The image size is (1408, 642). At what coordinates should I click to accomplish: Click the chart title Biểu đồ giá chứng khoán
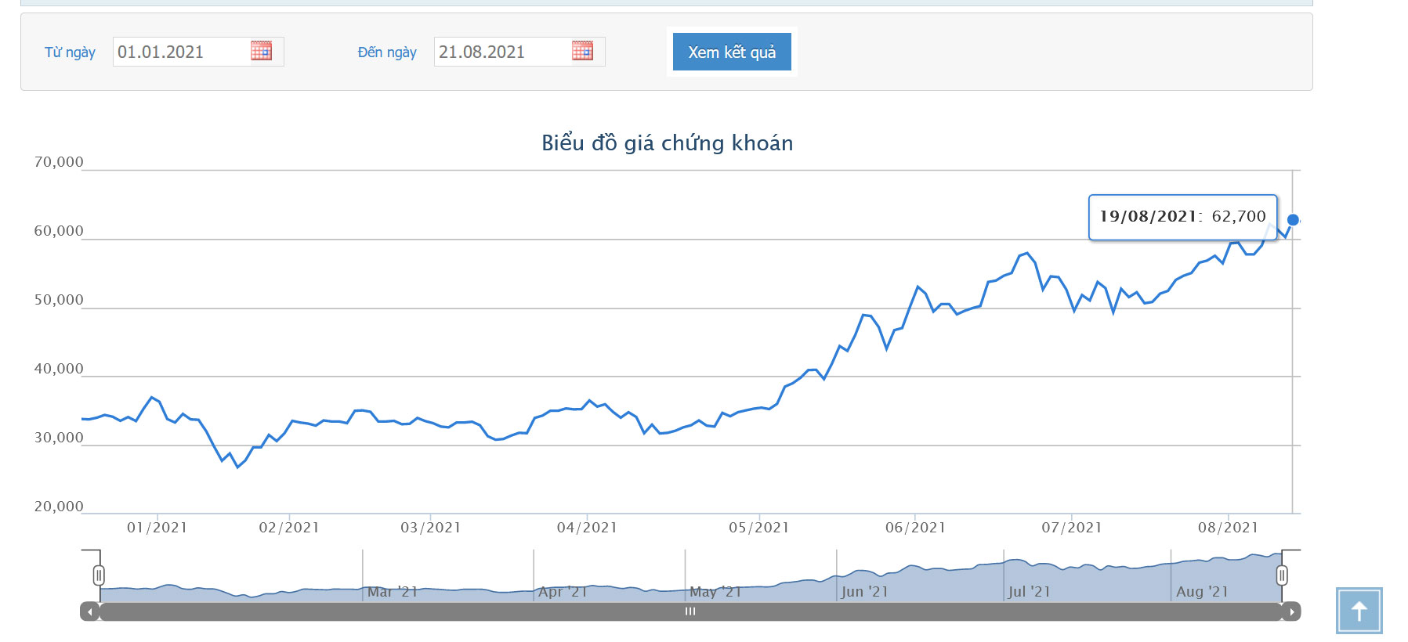point(667,142)
